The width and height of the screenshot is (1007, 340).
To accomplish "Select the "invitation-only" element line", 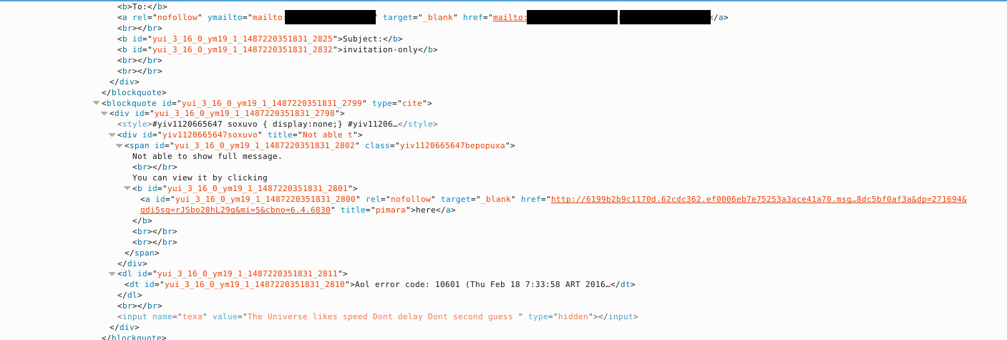I will click(278, 49).
